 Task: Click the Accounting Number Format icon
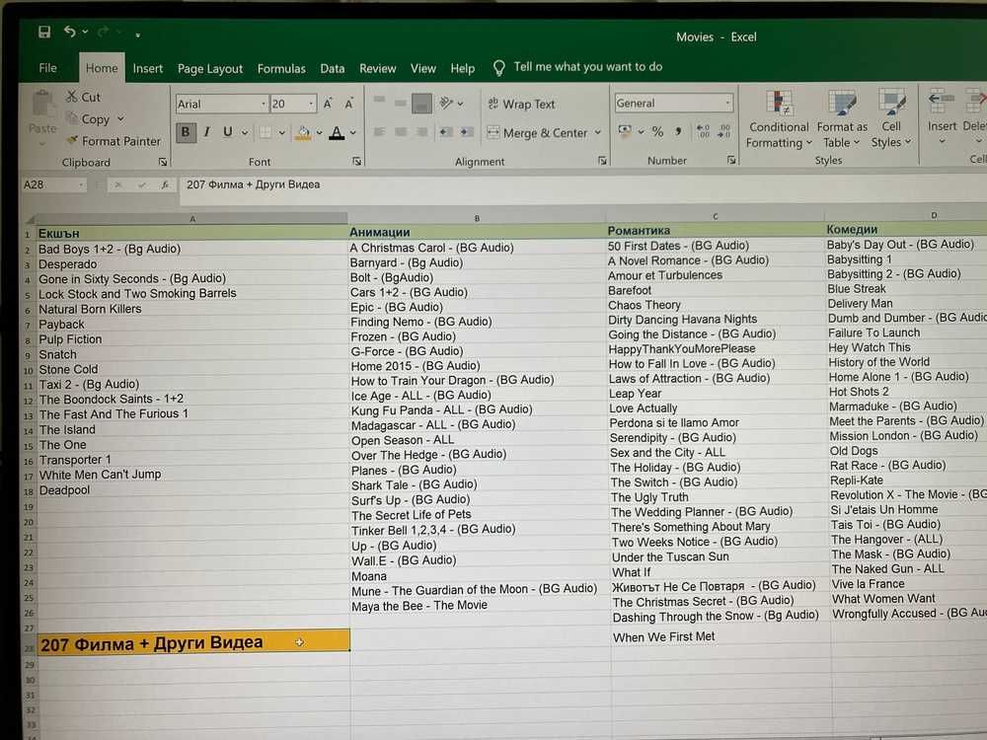625,131
